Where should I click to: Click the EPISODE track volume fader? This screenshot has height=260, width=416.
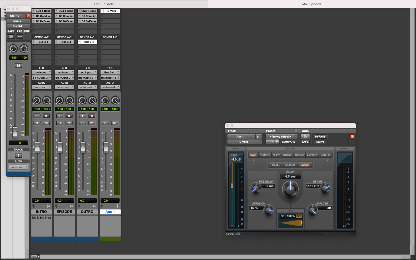[60, 147]
